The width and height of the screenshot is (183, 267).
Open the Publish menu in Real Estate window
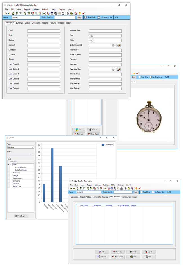[106, 185]
